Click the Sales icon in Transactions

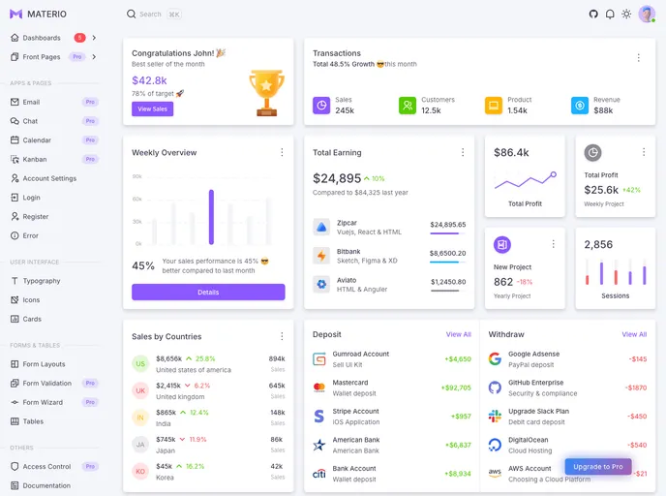click(x=321, y=106)
